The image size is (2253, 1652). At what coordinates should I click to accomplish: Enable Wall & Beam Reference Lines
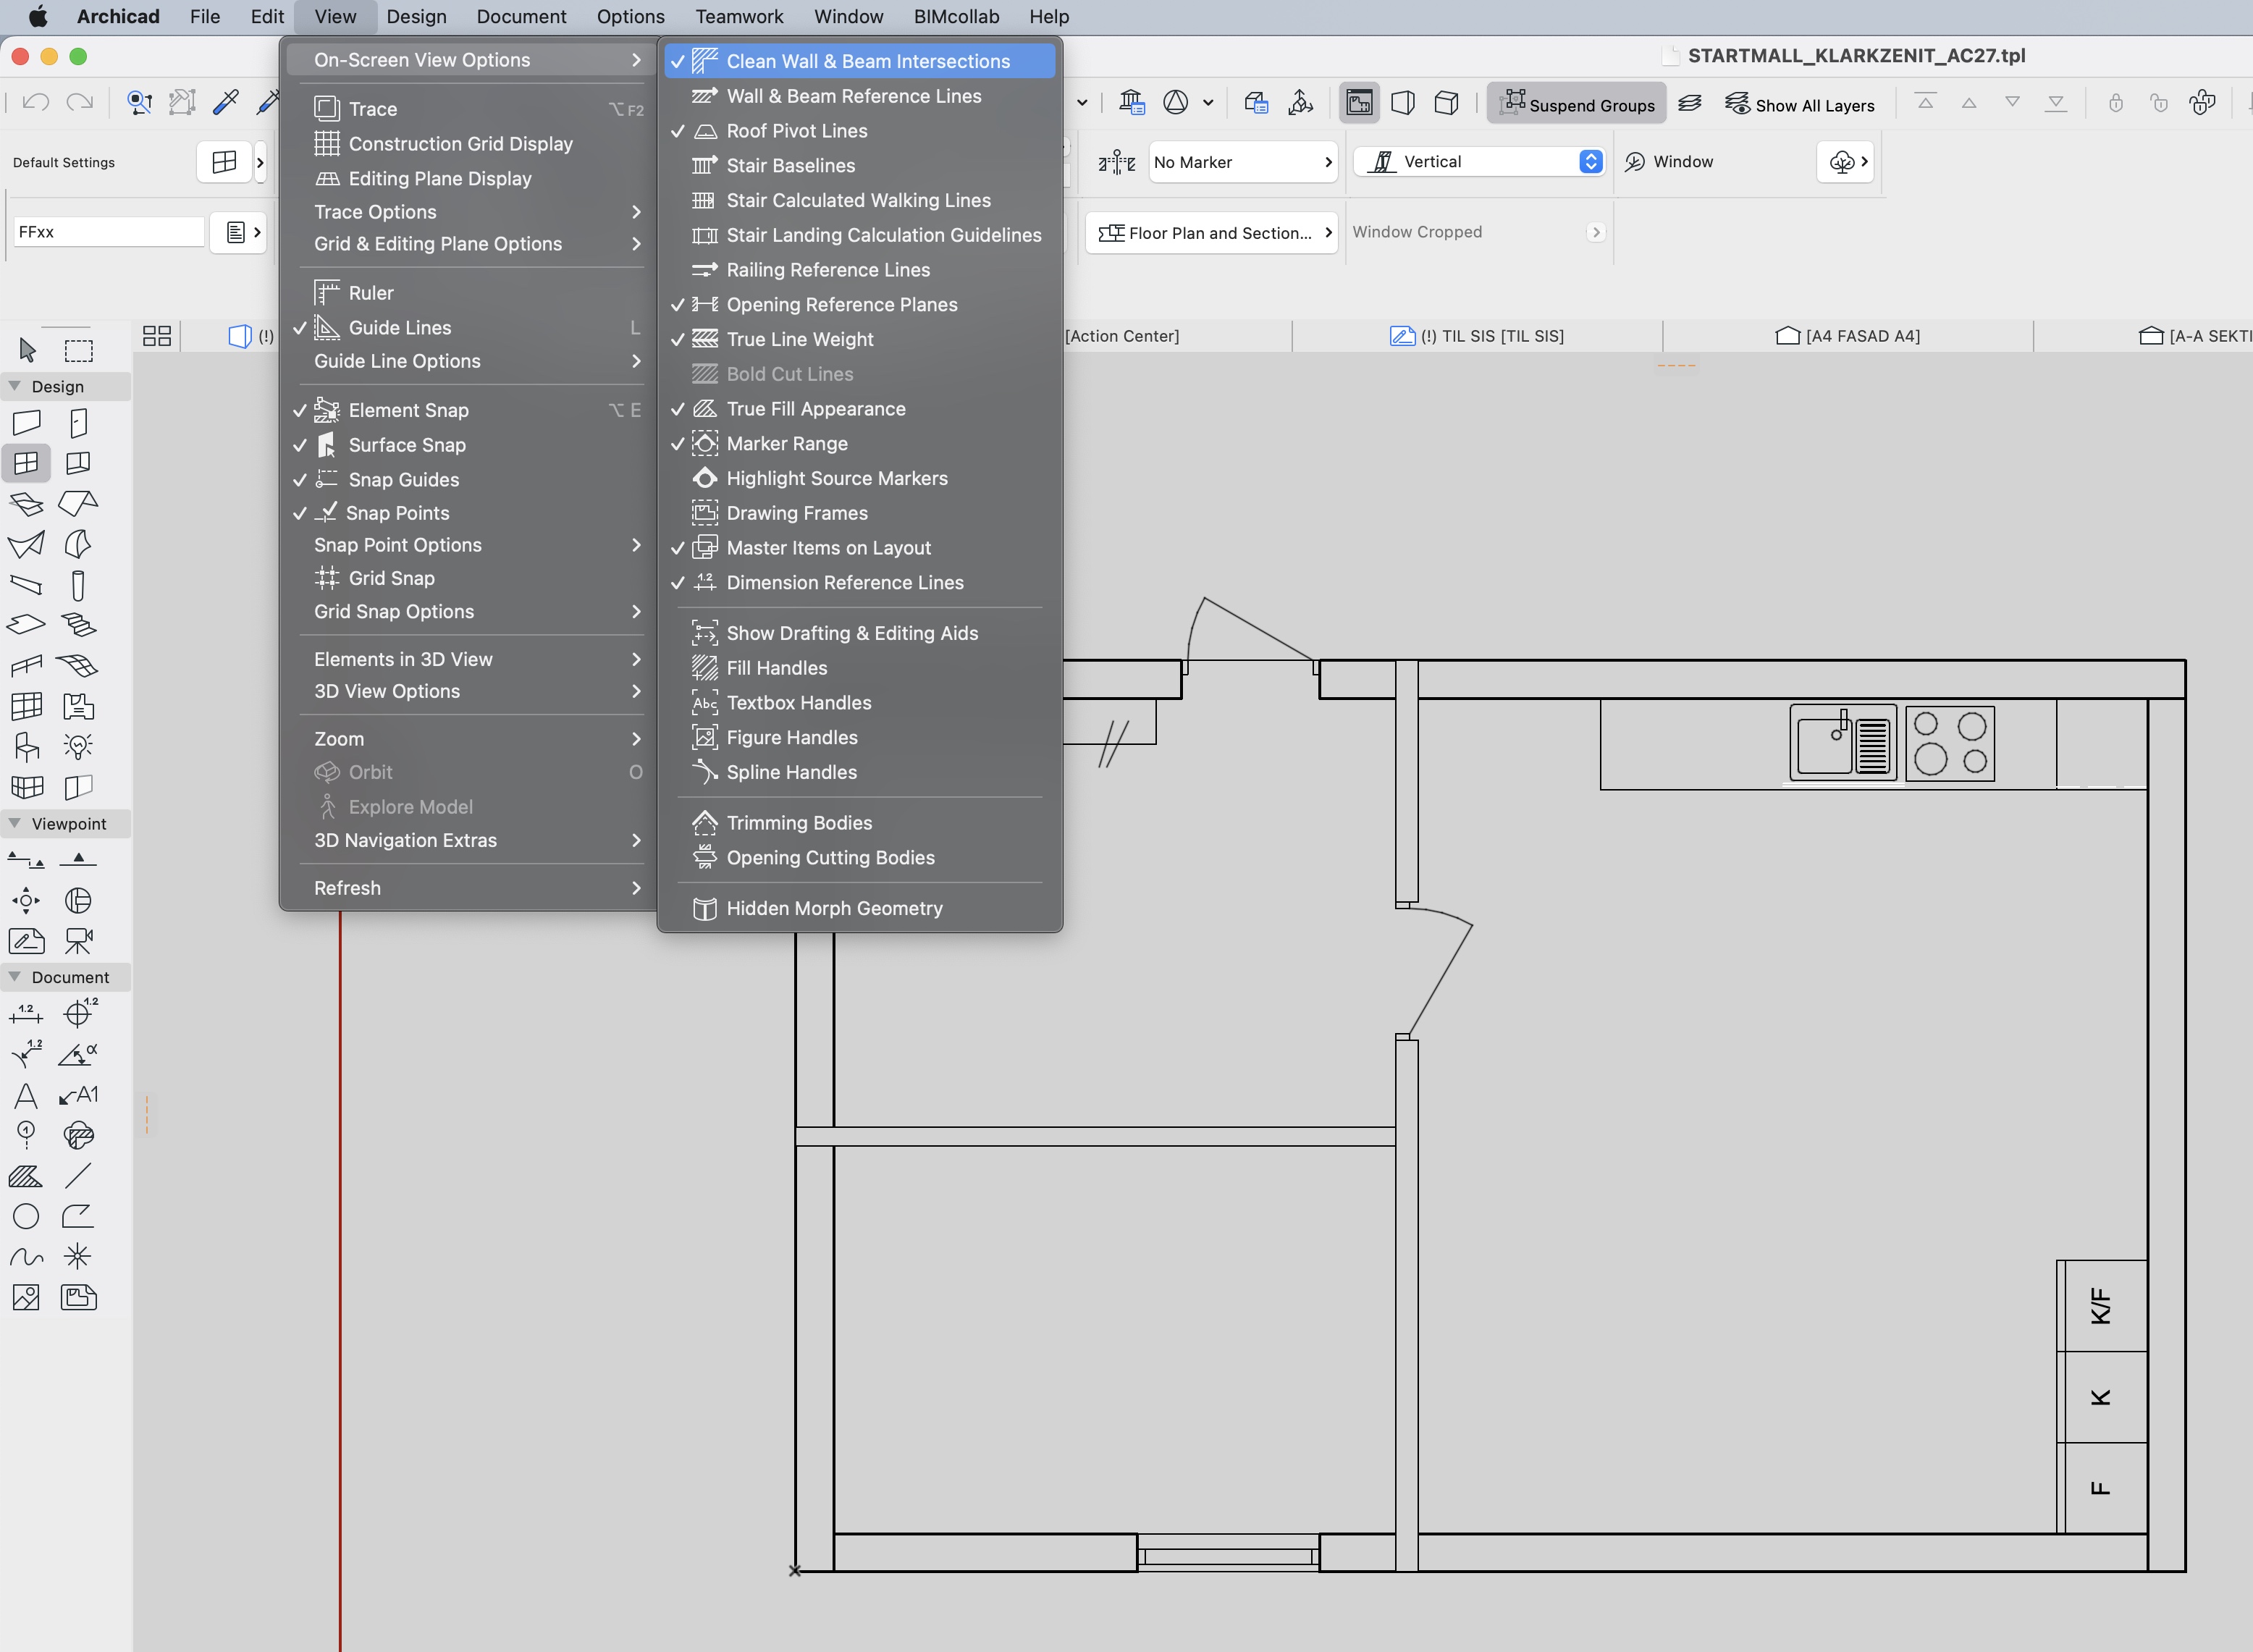(x=853, y=96)
